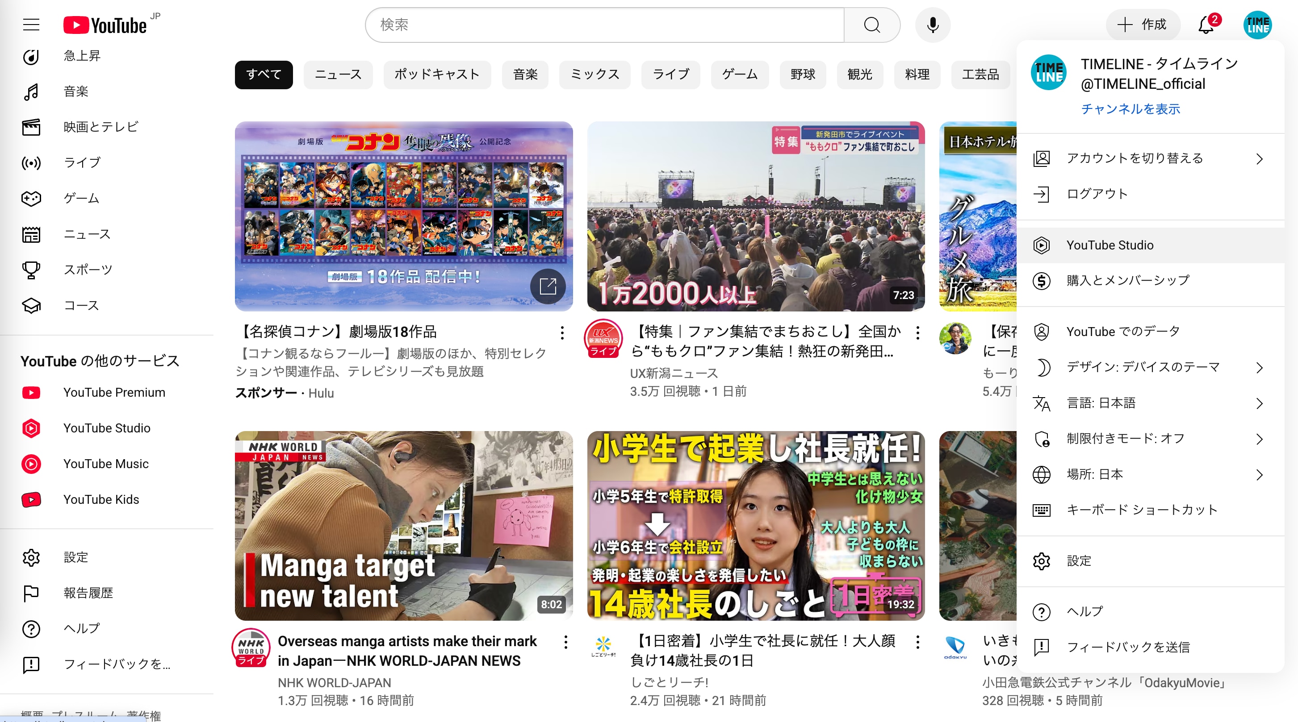Open more options for the manga artists video
The image size is (1298, 722).
pos(566,642)
